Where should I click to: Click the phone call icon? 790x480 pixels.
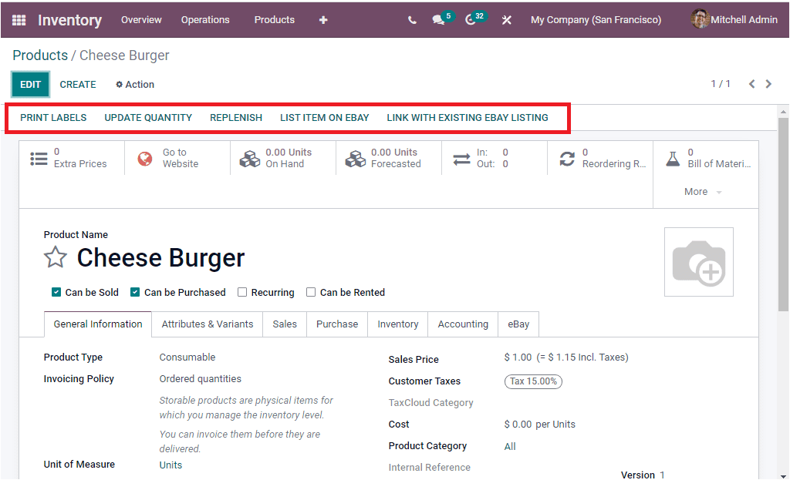(412, 19)
